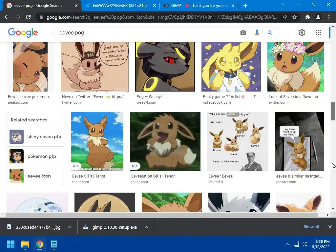Open shiny eevee pfp related search

tap(35, 137)
